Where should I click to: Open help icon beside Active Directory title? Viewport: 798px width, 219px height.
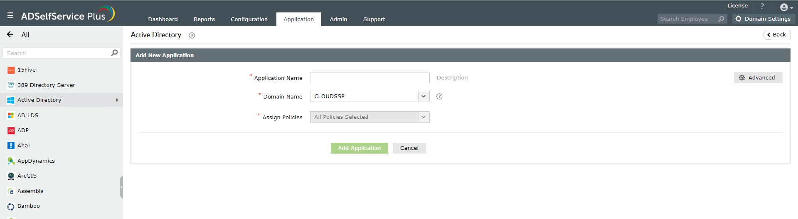(x=192, y=36)
